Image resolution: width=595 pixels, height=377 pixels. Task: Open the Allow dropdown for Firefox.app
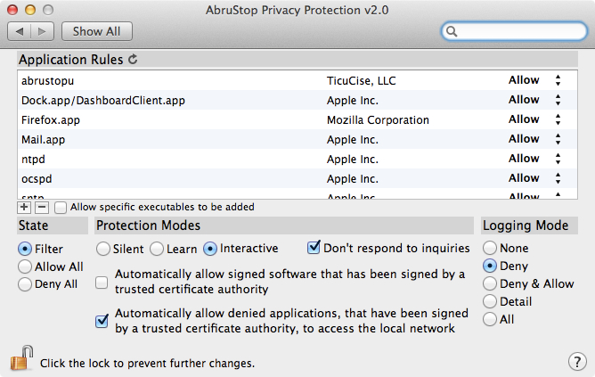[535, 119]
